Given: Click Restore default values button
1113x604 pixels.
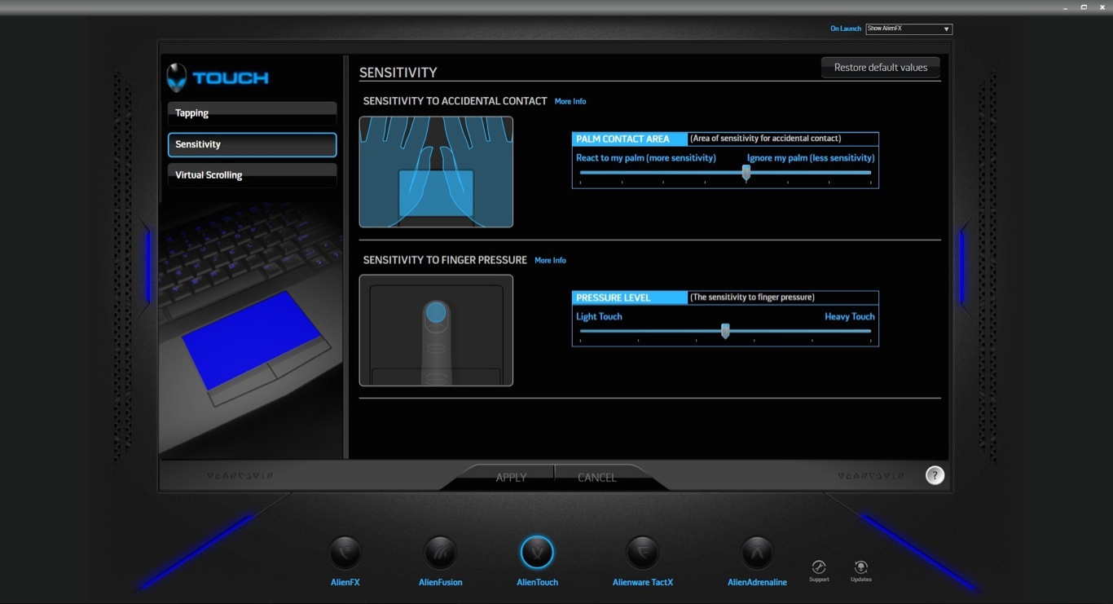Looking at the screenshot, I should pos(881,68).
